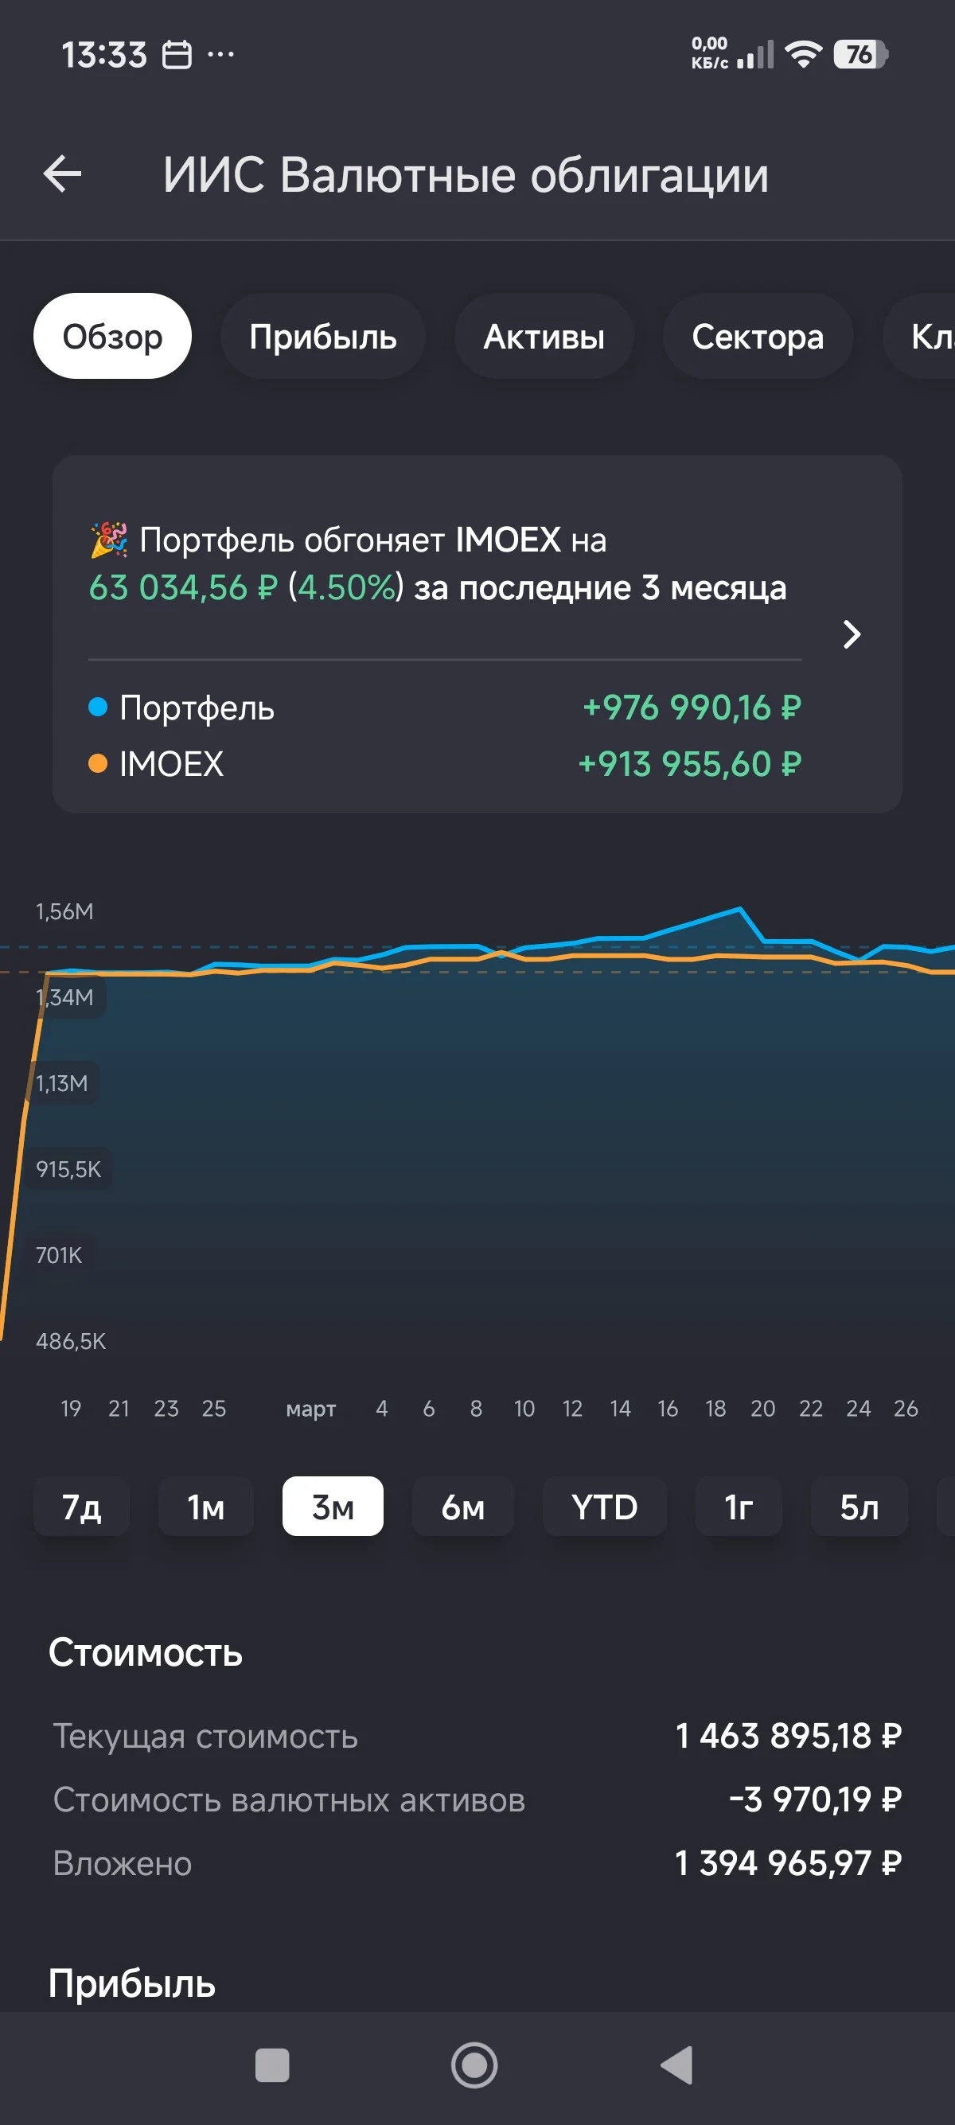Tap the 701К axis label
Image resolution: width=955 pixels, height=2125 pixels.
click(59, 1255)
